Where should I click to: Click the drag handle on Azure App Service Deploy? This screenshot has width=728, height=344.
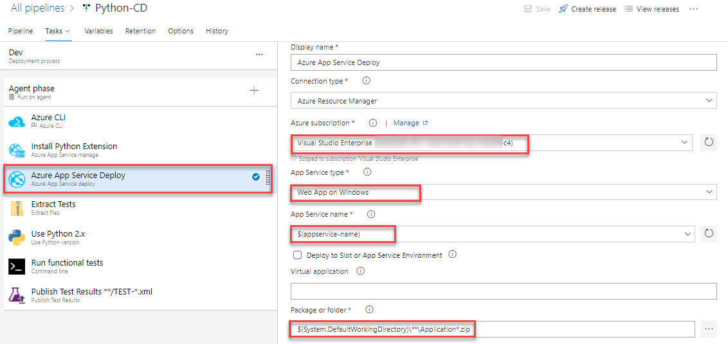pyautogui.click(x=268, y=177)
